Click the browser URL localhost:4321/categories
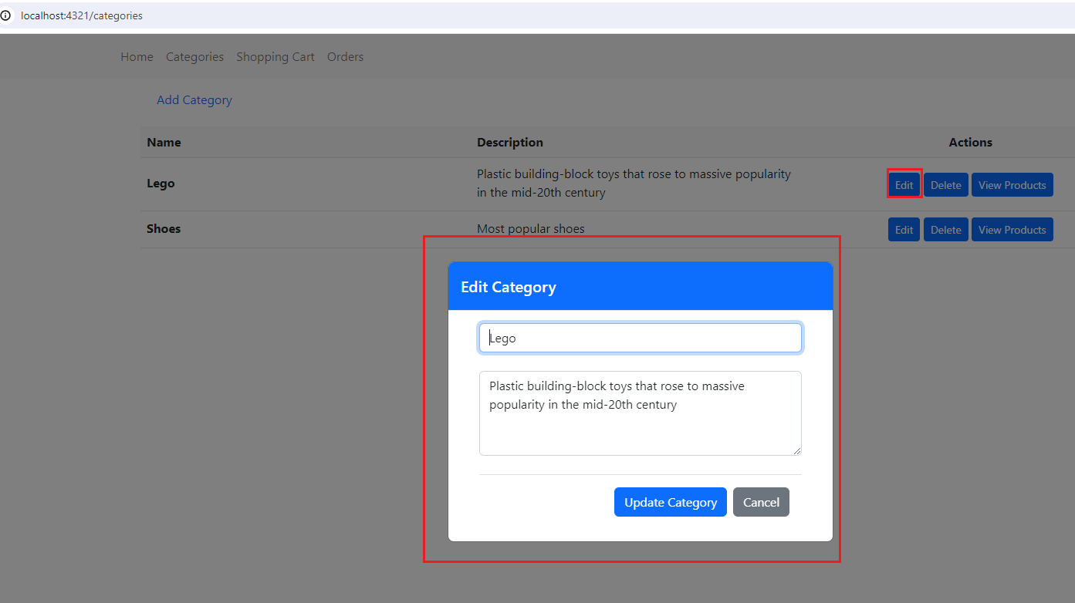The width and height of the screenshot is (1075, 603). point(82,15)
